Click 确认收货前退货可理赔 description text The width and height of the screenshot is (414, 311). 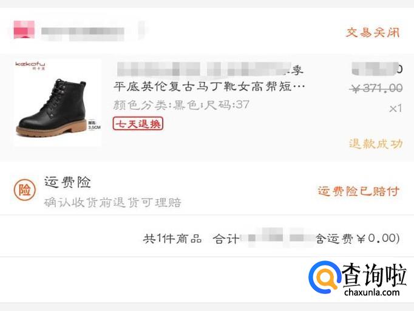[x=113, y=203]
